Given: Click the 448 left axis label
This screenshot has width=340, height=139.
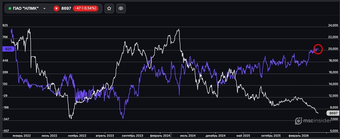Looking at the screenshot, I should [x=5, y=61].
